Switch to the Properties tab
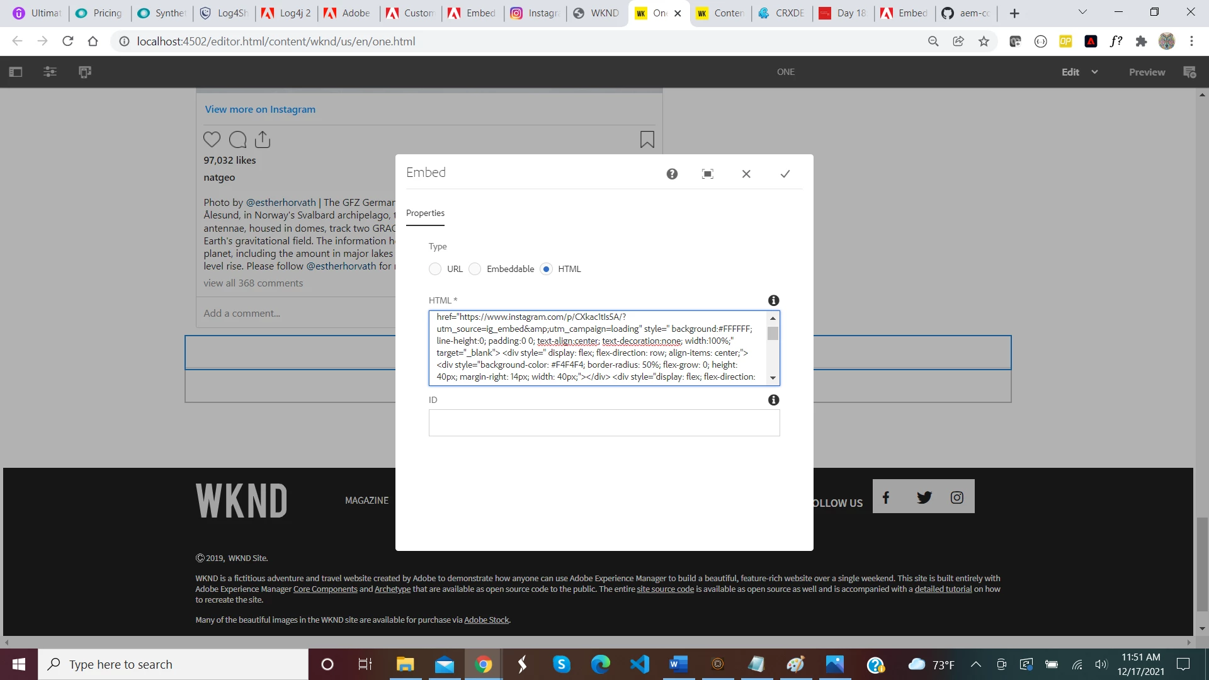The image size is (1209, 680). [x=425, y=213]
